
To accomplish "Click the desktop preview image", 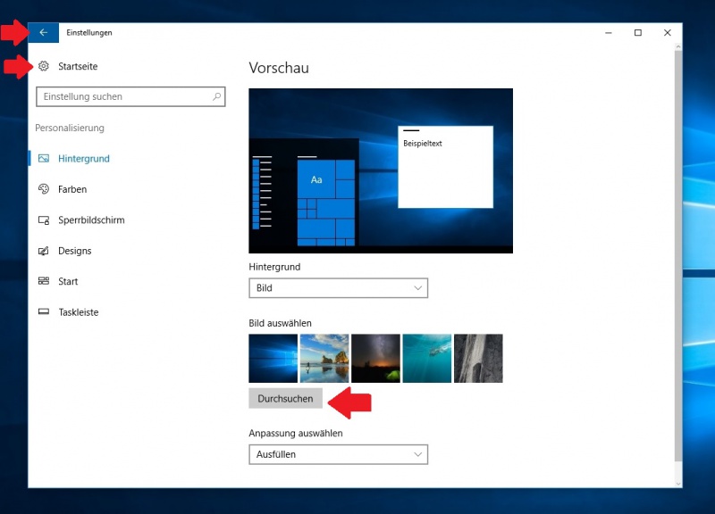I will pos(381,170).
